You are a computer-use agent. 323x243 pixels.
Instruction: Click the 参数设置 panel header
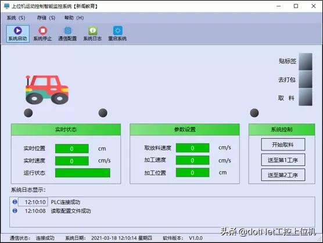pos(185,130)
